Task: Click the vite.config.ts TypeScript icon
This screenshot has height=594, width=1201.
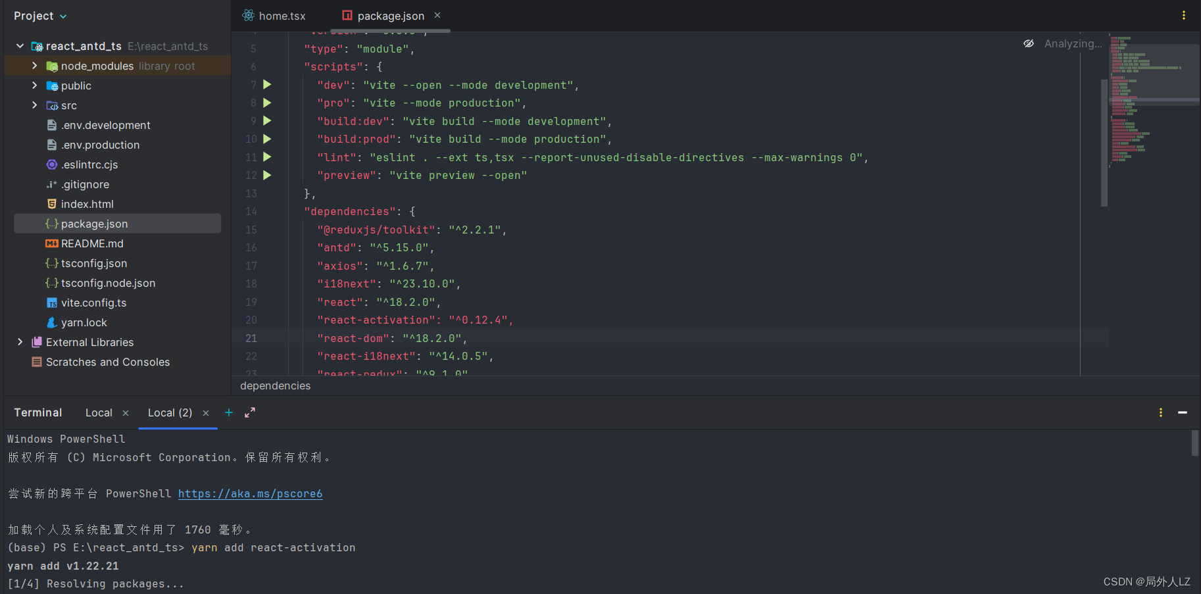Action: [x=52, y=303]
